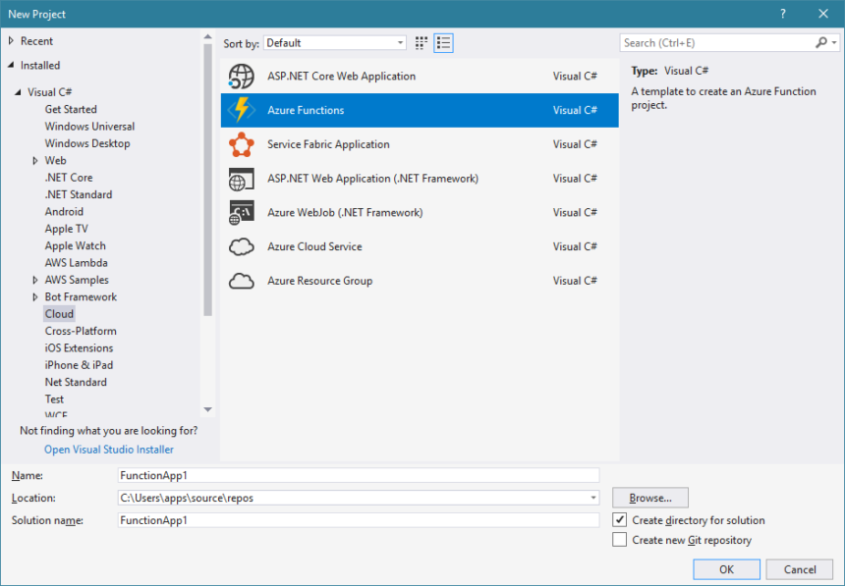Select .NET Standard category
Screen dimensions: 845x586
[x=79, y=194]
